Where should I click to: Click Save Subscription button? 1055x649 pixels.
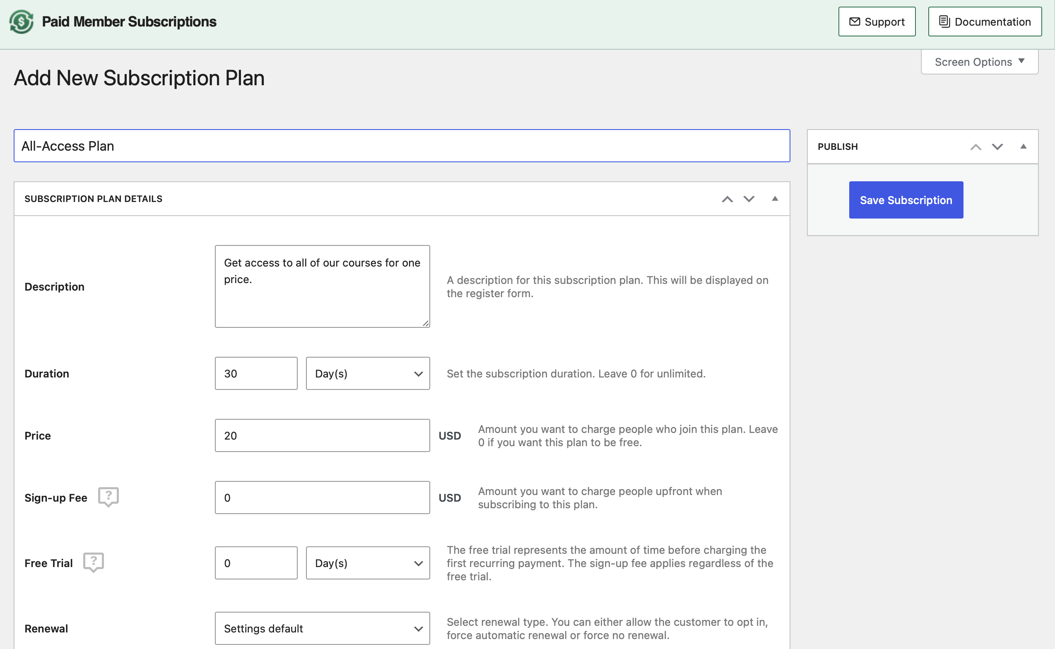pyautogui.click(x=906, y=200)
